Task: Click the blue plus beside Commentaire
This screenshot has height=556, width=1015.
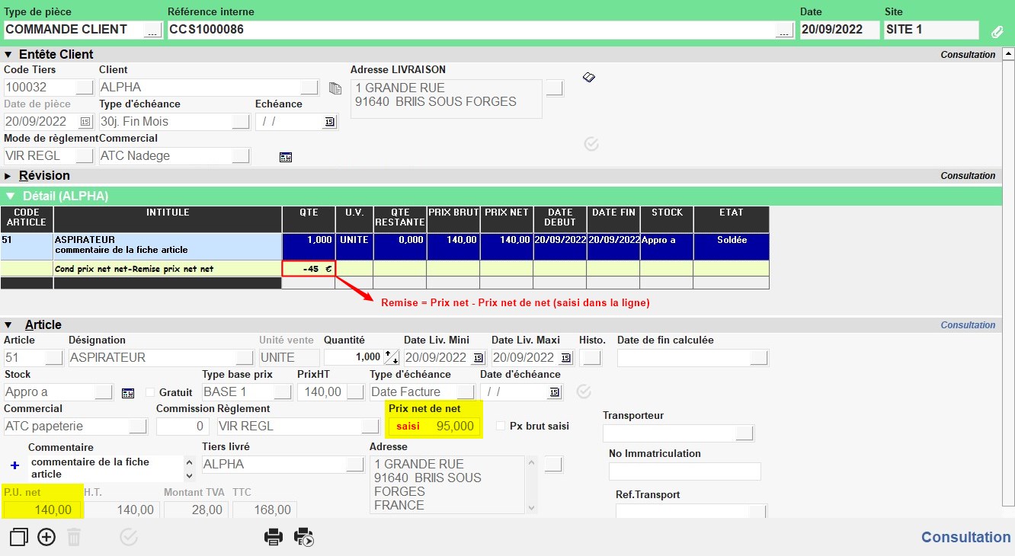Action: (14, 465)
